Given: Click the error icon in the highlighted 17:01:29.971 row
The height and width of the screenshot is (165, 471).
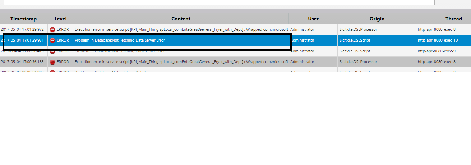Looking at the screenshot, I should tap(52, 40).
